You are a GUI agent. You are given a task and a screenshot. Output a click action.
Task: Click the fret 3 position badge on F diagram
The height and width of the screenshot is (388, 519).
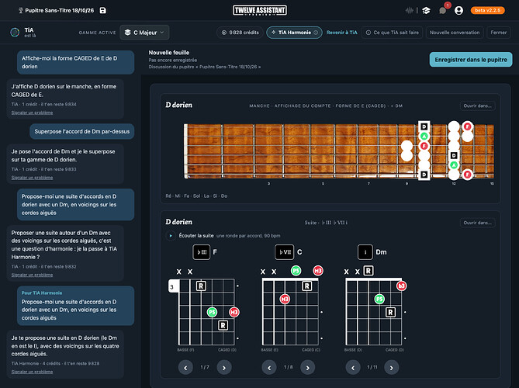[x=173, y=286]
